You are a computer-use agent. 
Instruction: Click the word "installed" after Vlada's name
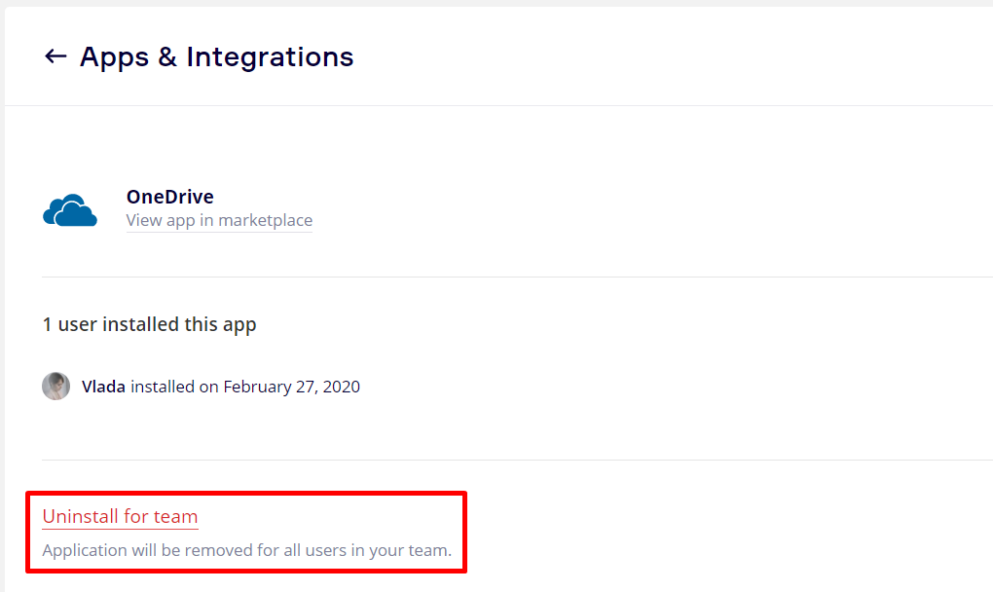point(163,387)
